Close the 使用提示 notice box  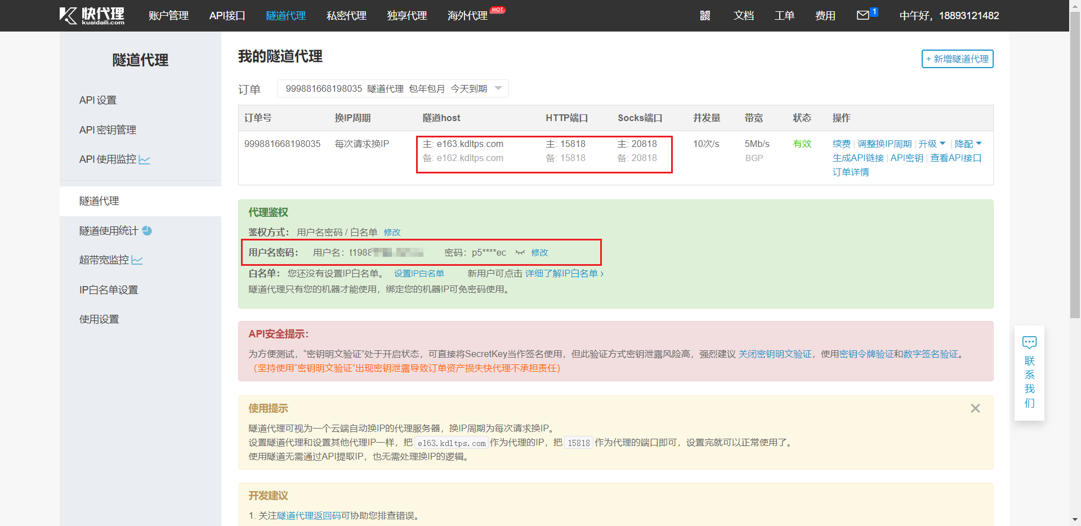[x=975, y=408]
